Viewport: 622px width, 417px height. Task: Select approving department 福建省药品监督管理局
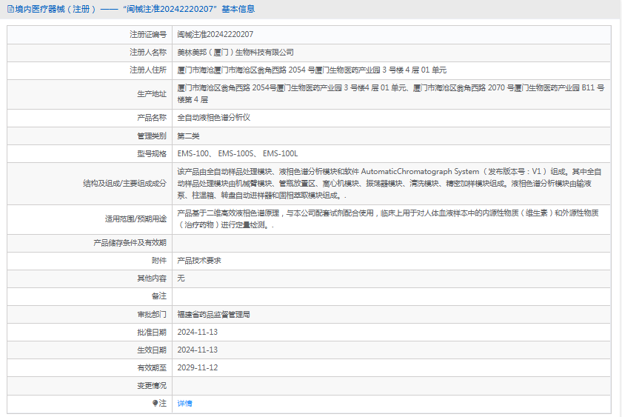tap(213, 315)
